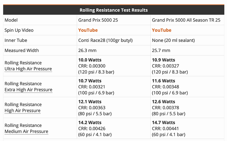The width and height of the screenshot is (227, 141).
Task: Select the Model row label
Action: [x=11, y=20]
